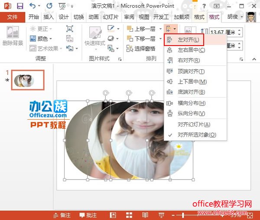Click 上移一层 Bring Forward button
The image size is (260, 220).
click(x=141, y=29)
